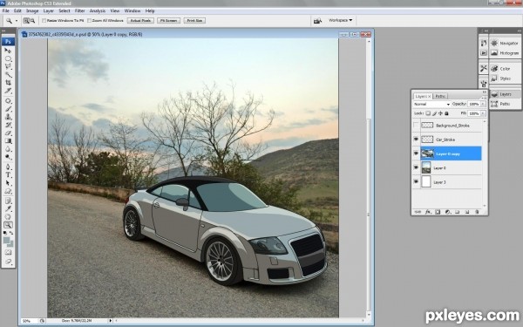Toggle lock all padlock icon
Viewport: 523px width, 327px height.
446,113
